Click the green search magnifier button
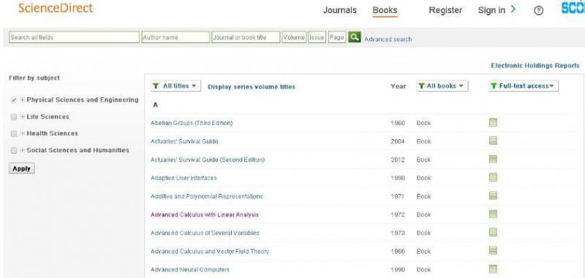The height and width of the screenshot is (278, 585). coord(355,37)
